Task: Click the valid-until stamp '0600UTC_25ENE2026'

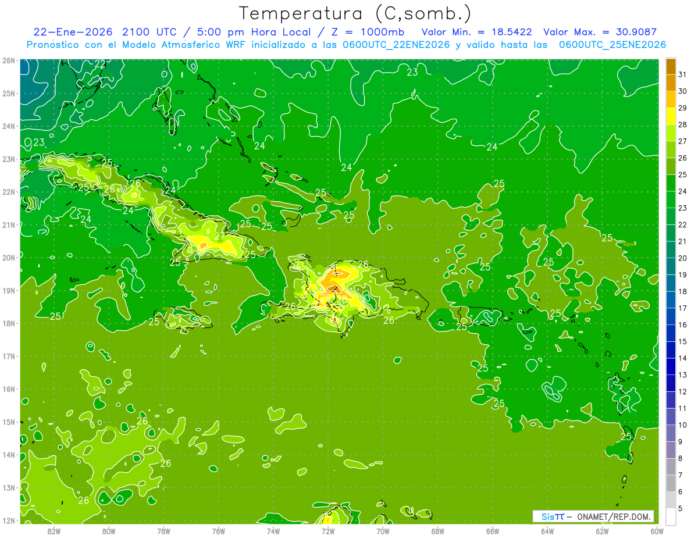Action: click(x=612, y=44)
